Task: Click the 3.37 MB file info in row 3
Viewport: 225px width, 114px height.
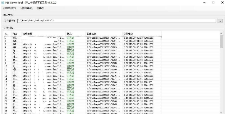Action: click(138, 44)
